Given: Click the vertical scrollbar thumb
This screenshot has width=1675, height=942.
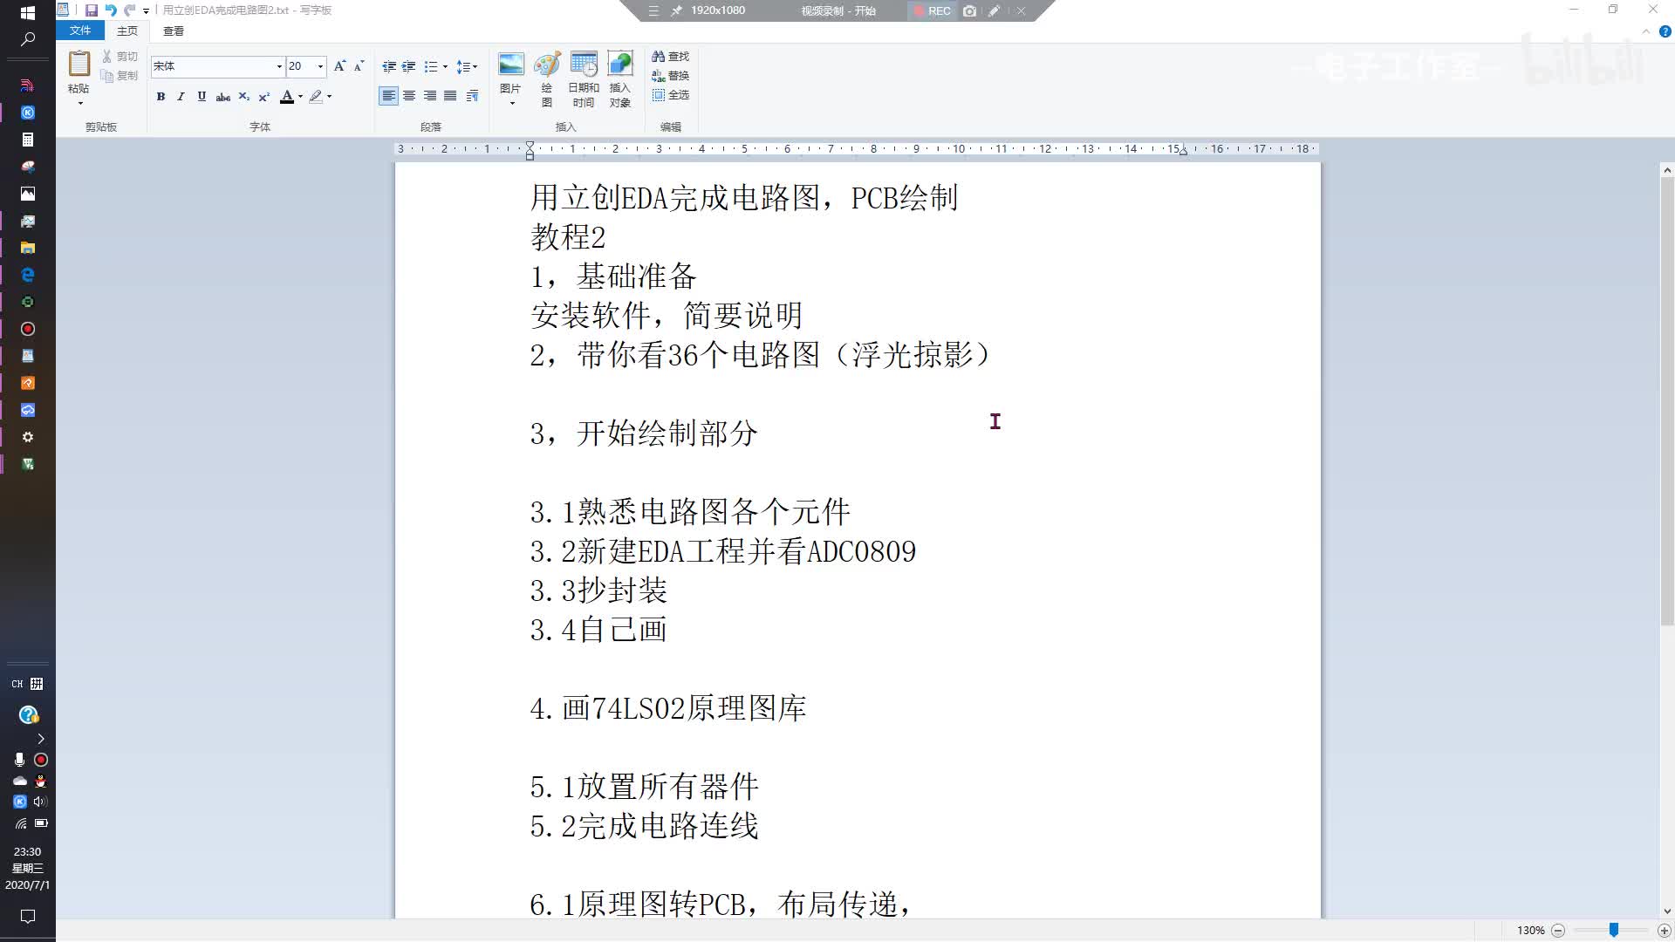Looking at the screenshot, I should (x=1666, y=403).
